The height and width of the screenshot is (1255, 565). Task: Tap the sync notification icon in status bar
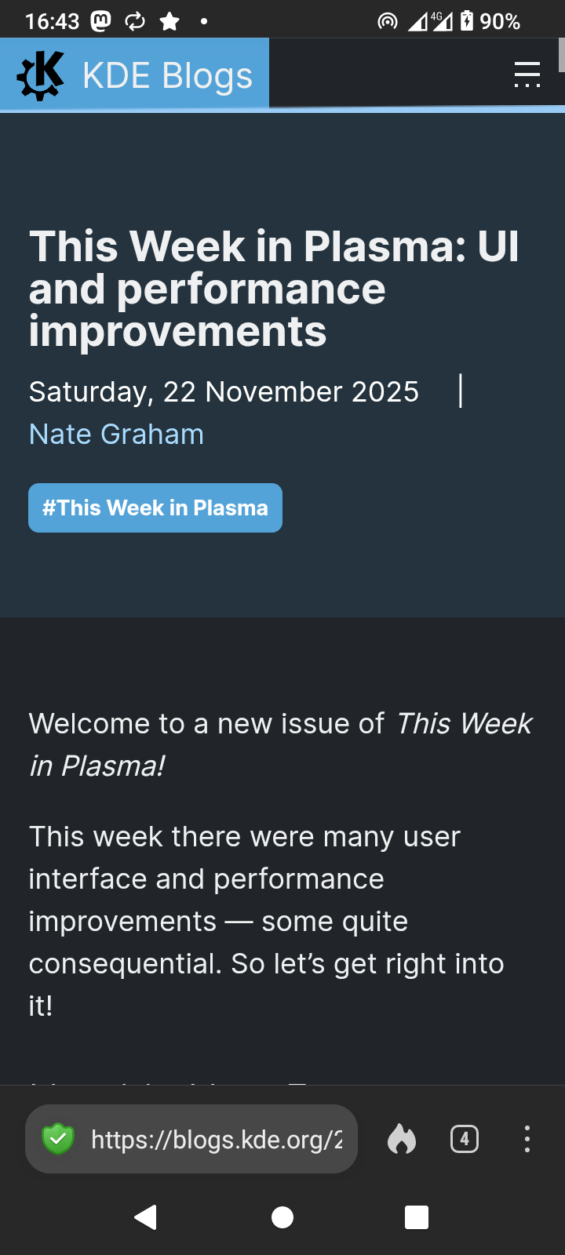coord(135,21)
